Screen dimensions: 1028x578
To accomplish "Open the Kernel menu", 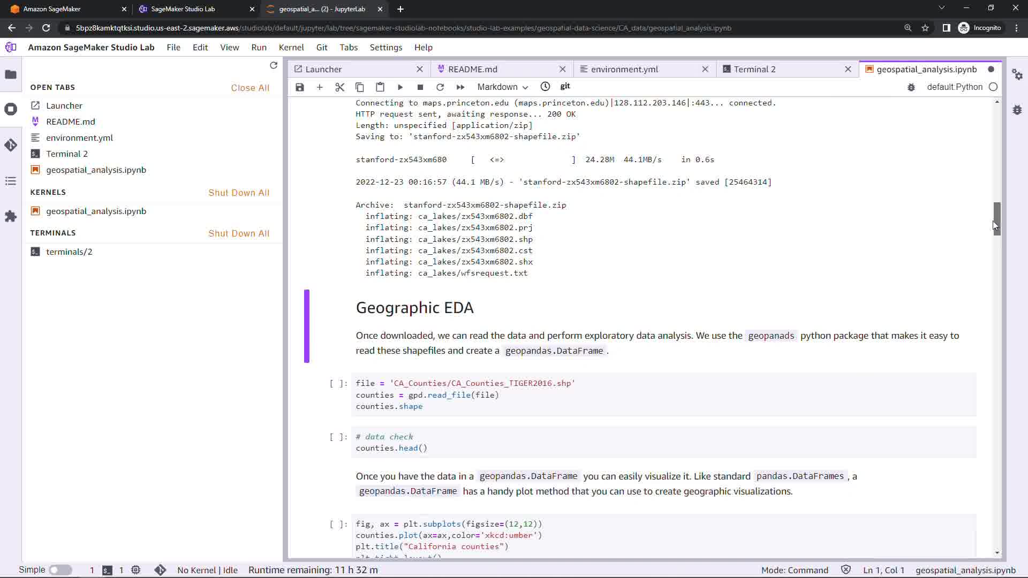I will coord(291,47).
